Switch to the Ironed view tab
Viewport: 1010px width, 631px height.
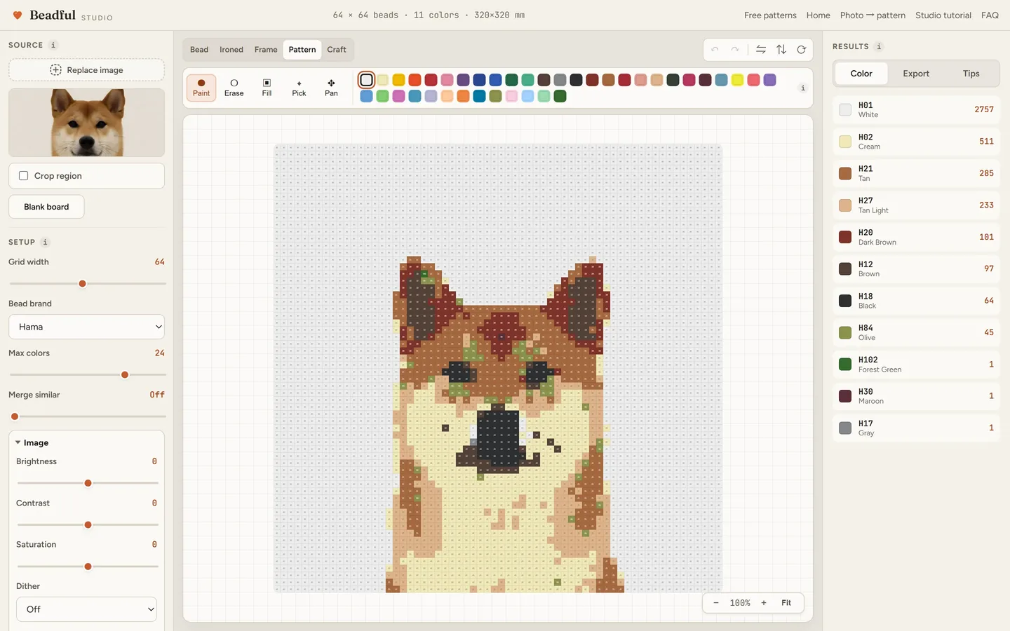click(x=231, y=50)
